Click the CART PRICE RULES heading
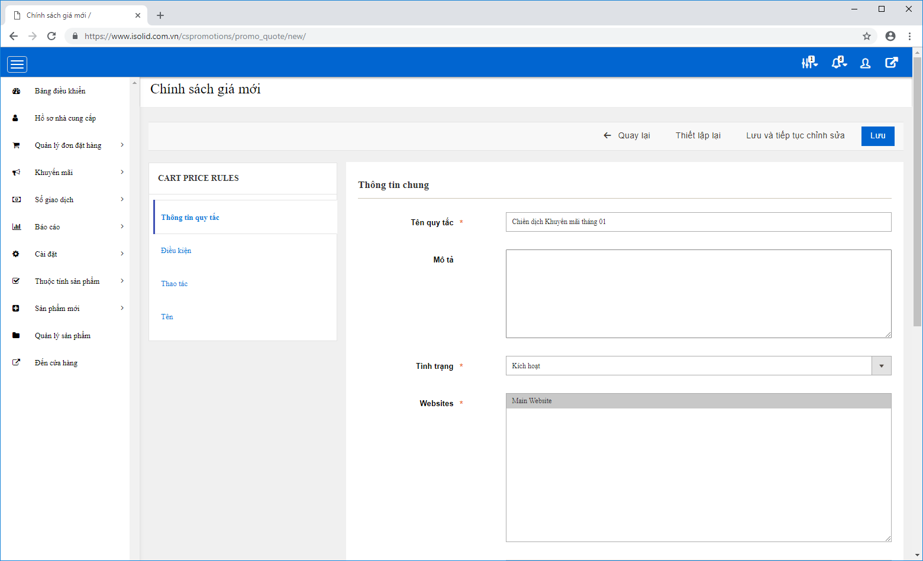The image size is (923, 561). [x=199, y=178]
